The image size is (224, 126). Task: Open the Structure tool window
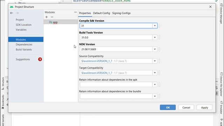(3, 83)
